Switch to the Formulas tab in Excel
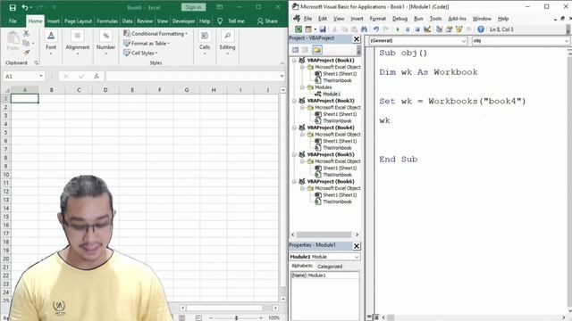The width and height of the screenshot is (572, 321). [x=107, y=21]
